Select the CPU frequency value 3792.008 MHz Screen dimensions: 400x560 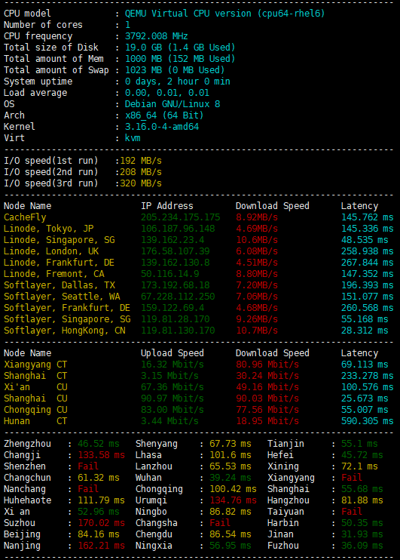[156, 36]
